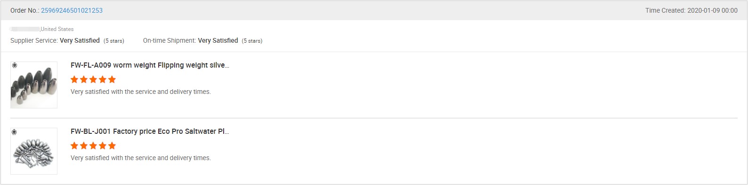Click the FW-FL-A009 worm weight product title
This screenshot has width=748, height=185.
(x=150, y=65)
